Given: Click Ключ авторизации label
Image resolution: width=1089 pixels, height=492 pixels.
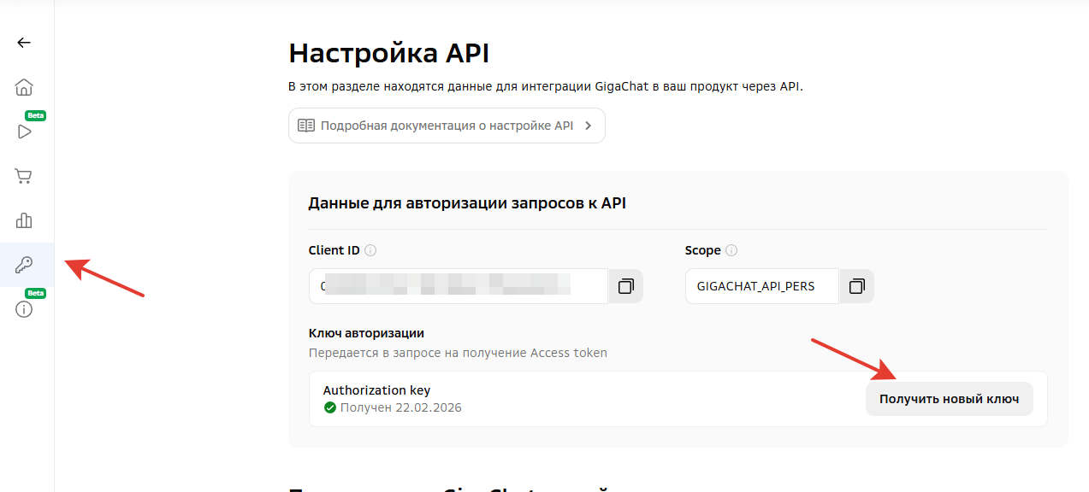Looking at the screenshot, I should pyautogui.click(x=366, y=333).
